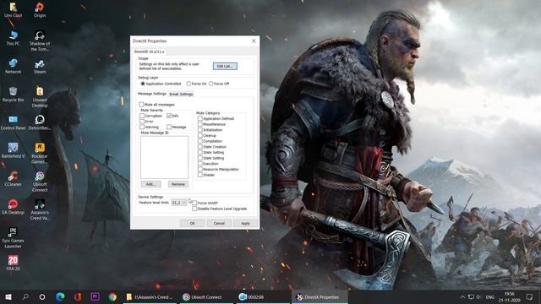Select the Unused Desktop folder icon
Screen dimensions: 541x304
[x=40, y=97]
